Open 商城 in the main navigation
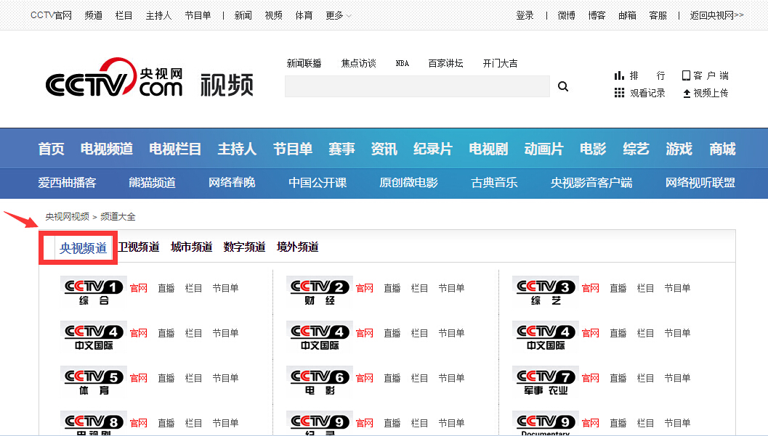This screenshot has width=768, height=436. (722, 149)
